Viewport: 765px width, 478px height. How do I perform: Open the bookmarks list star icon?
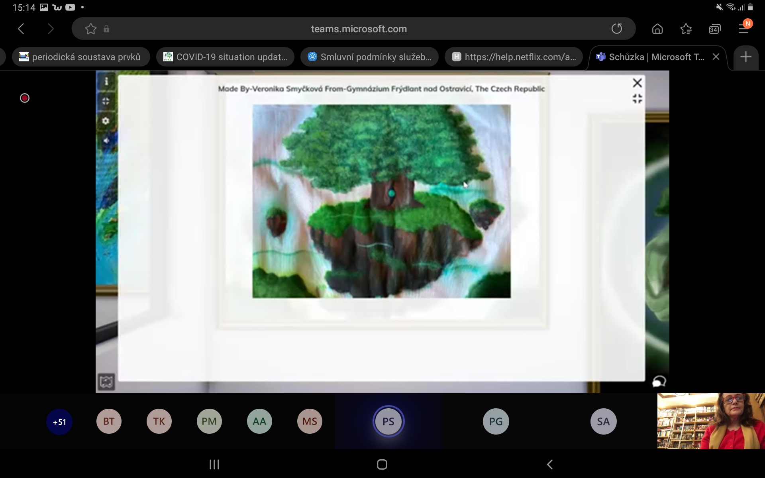686,29
